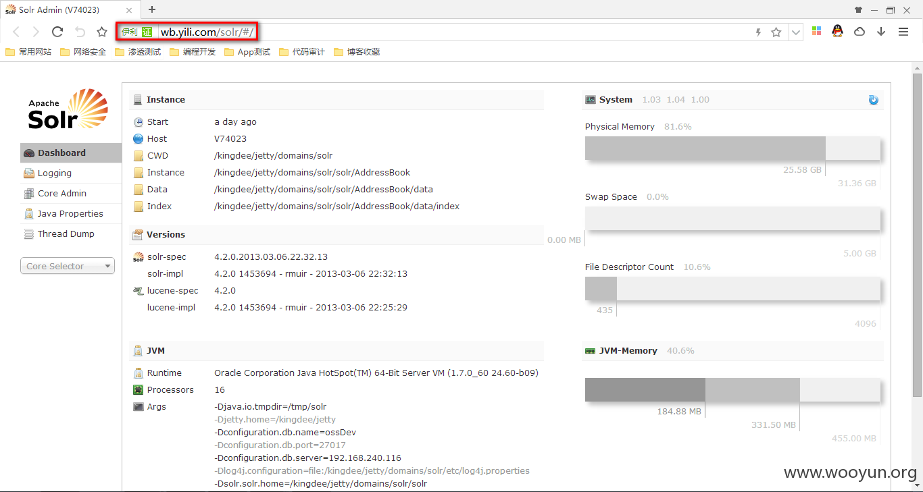
Task: Open Java Properties in the sidebar
Action: tap(70, 213)
